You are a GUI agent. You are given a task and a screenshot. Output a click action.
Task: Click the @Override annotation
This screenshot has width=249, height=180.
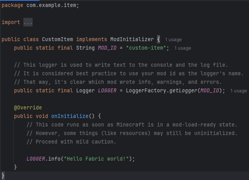(28, 107)
